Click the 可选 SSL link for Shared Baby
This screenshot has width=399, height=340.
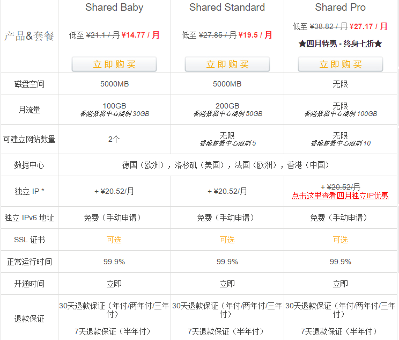[x=114, y=240]
